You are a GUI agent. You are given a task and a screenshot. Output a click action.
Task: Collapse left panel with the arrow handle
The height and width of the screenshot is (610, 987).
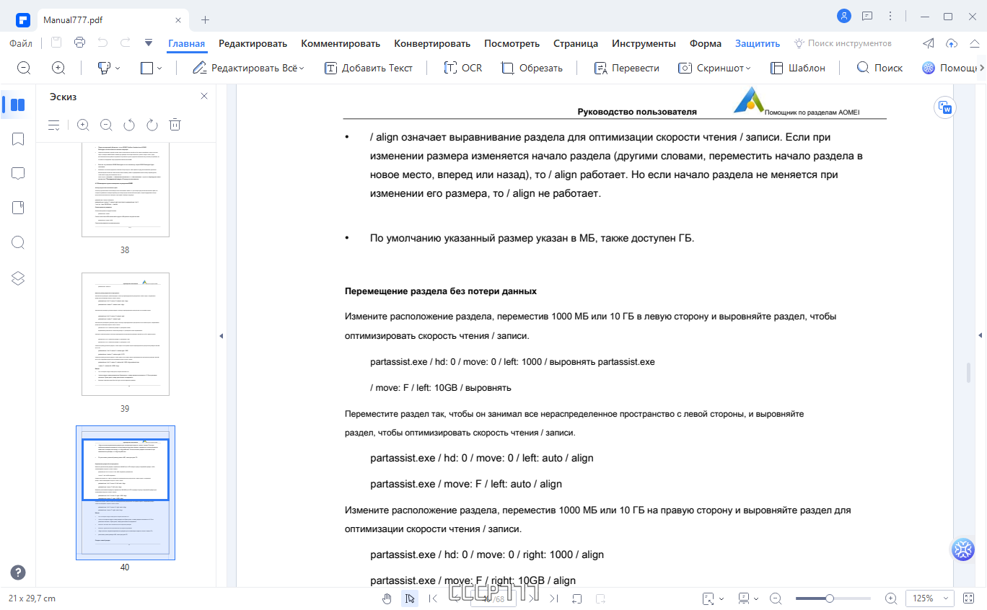coord(221,336)
